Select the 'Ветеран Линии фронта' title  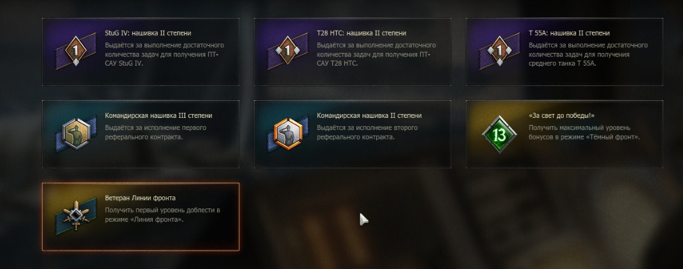tap(140, 198)
